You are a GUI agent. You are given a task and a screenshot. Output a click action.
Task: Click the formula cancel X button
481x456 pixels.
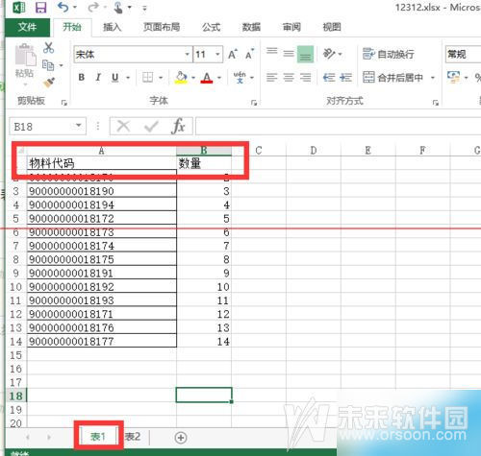[x=123, y=126]
